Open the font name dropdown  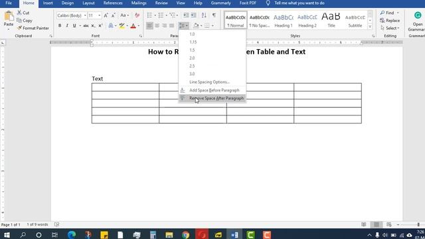tap(85, 15)
